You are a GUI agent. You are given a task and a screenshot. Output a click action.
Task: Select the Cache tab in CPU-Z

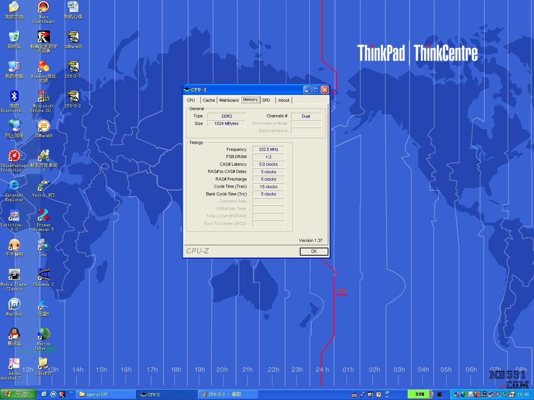click(x=209, y=100)
